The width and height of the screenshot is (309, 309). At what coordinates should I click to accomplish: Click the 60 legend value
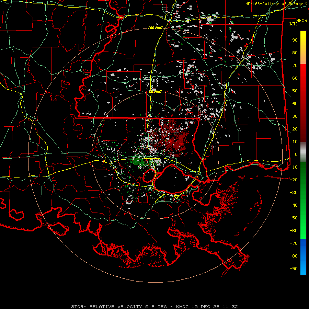(295, 78)
